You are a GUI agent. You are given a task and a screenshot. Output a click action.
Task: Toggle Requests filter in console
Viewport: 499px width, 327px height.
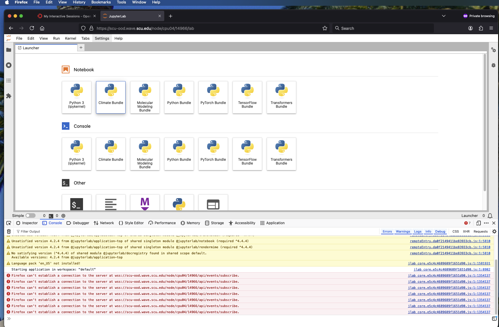(480, 231)
